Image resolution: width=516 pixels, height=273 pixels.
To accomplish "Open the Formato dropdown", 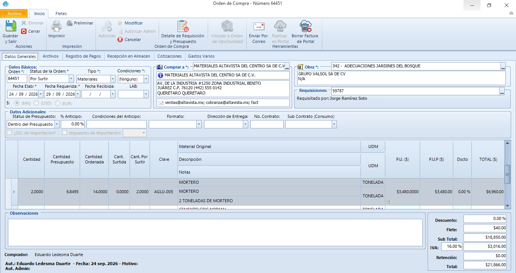I will 199,124.
